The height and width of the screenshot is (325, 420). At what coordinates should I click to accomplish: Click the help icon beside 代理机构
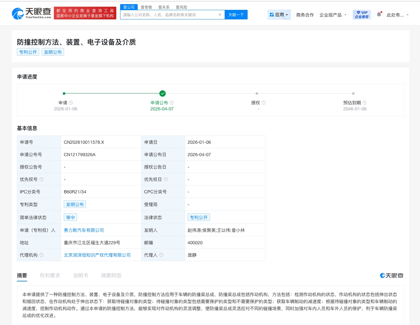pos(42,255)
